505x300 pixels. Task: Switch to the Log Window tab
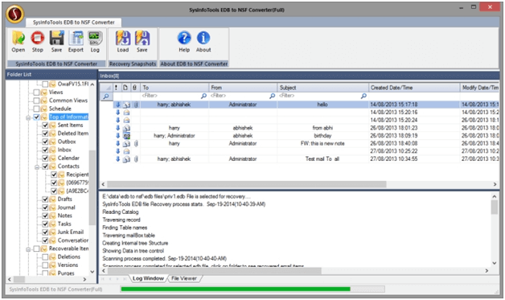pyautogui.click(x=148, y=278)
